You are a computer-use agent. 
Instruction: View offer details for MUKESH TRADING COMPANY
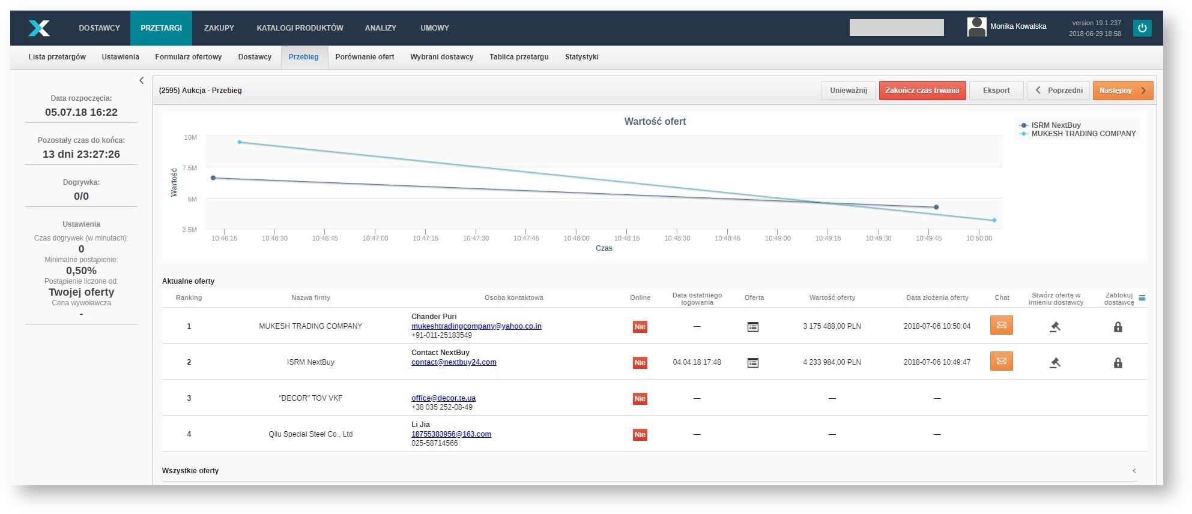coord(752,327)
